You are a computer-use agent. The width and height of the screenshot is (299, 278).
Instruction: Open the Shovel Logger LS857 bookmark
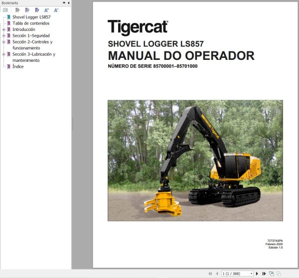31,17
